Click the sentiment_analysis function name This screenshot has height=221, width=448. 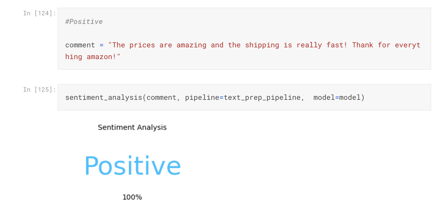(x=104, y=98)
